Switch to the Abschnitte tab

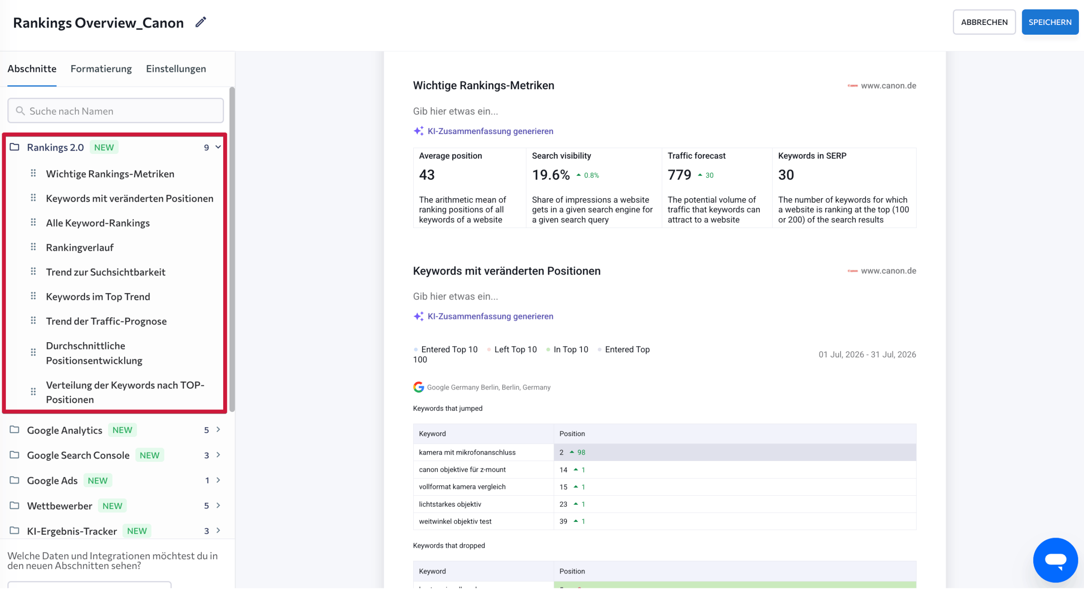(x=32, y=69)
